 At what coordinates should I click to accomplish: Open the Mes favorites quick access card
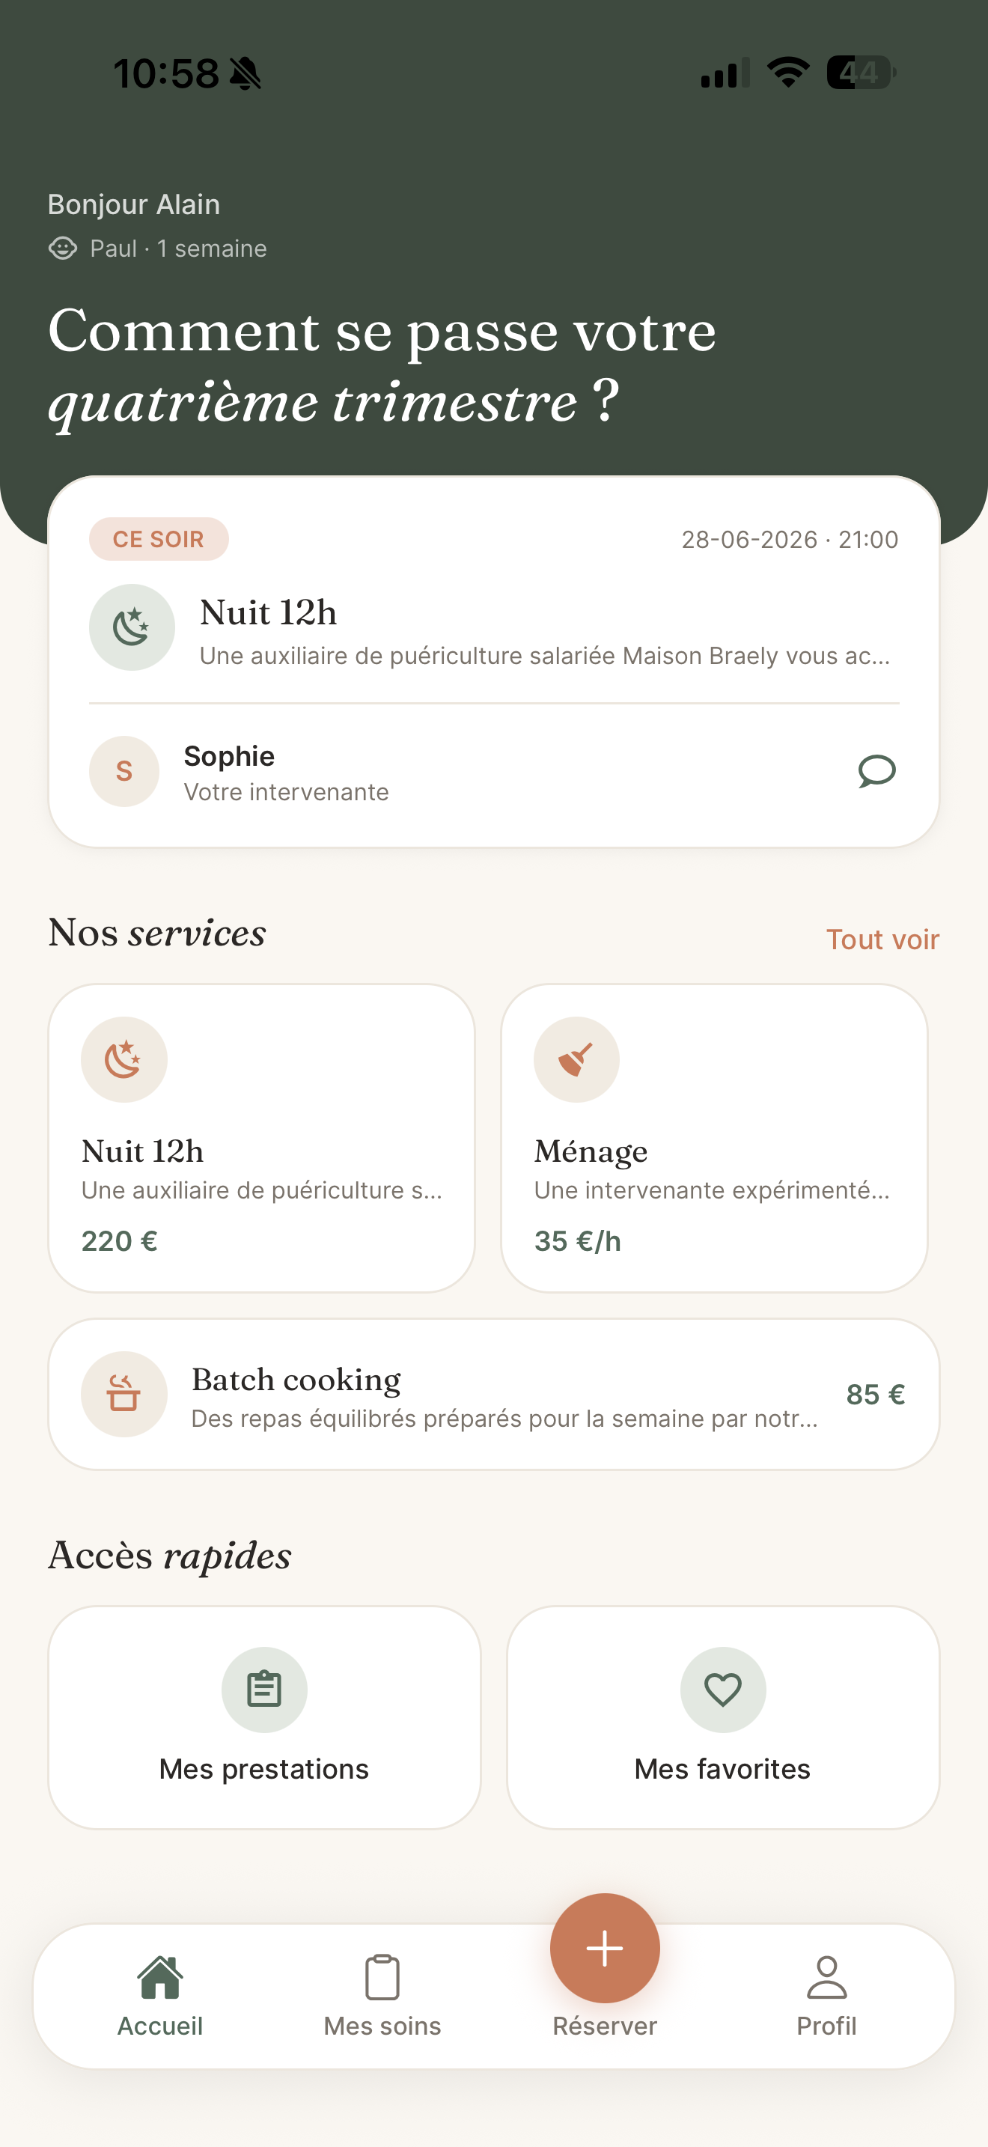tap(723, 1717)
